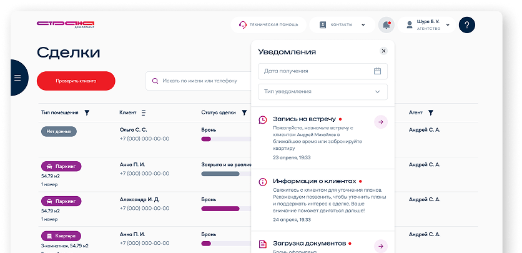Click the Клиент column sort icon
Screen dimensions: 522x253
(144, 113)
